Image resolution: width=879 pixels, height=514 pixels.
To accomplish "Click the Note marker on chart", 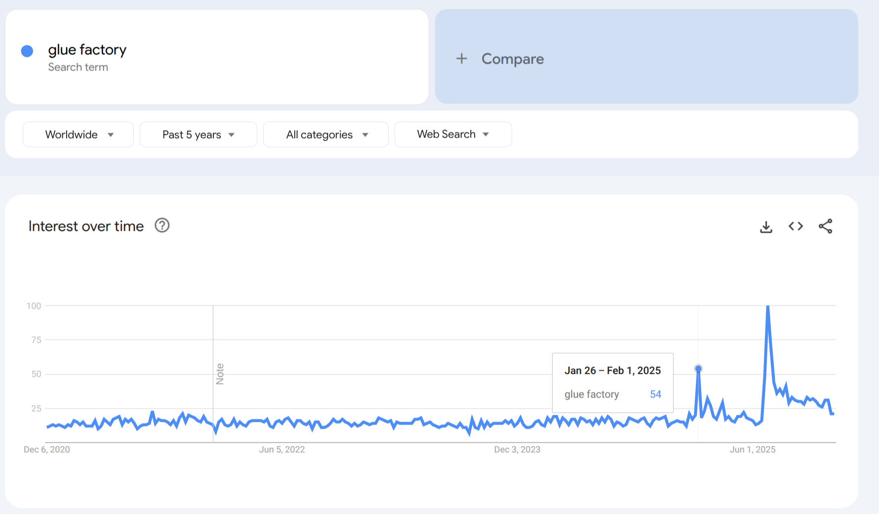I will coord(220,374).
